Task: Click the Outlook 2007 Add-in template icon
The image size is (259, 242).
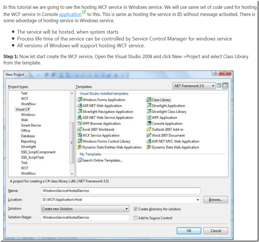Action: tap(149, 130)
